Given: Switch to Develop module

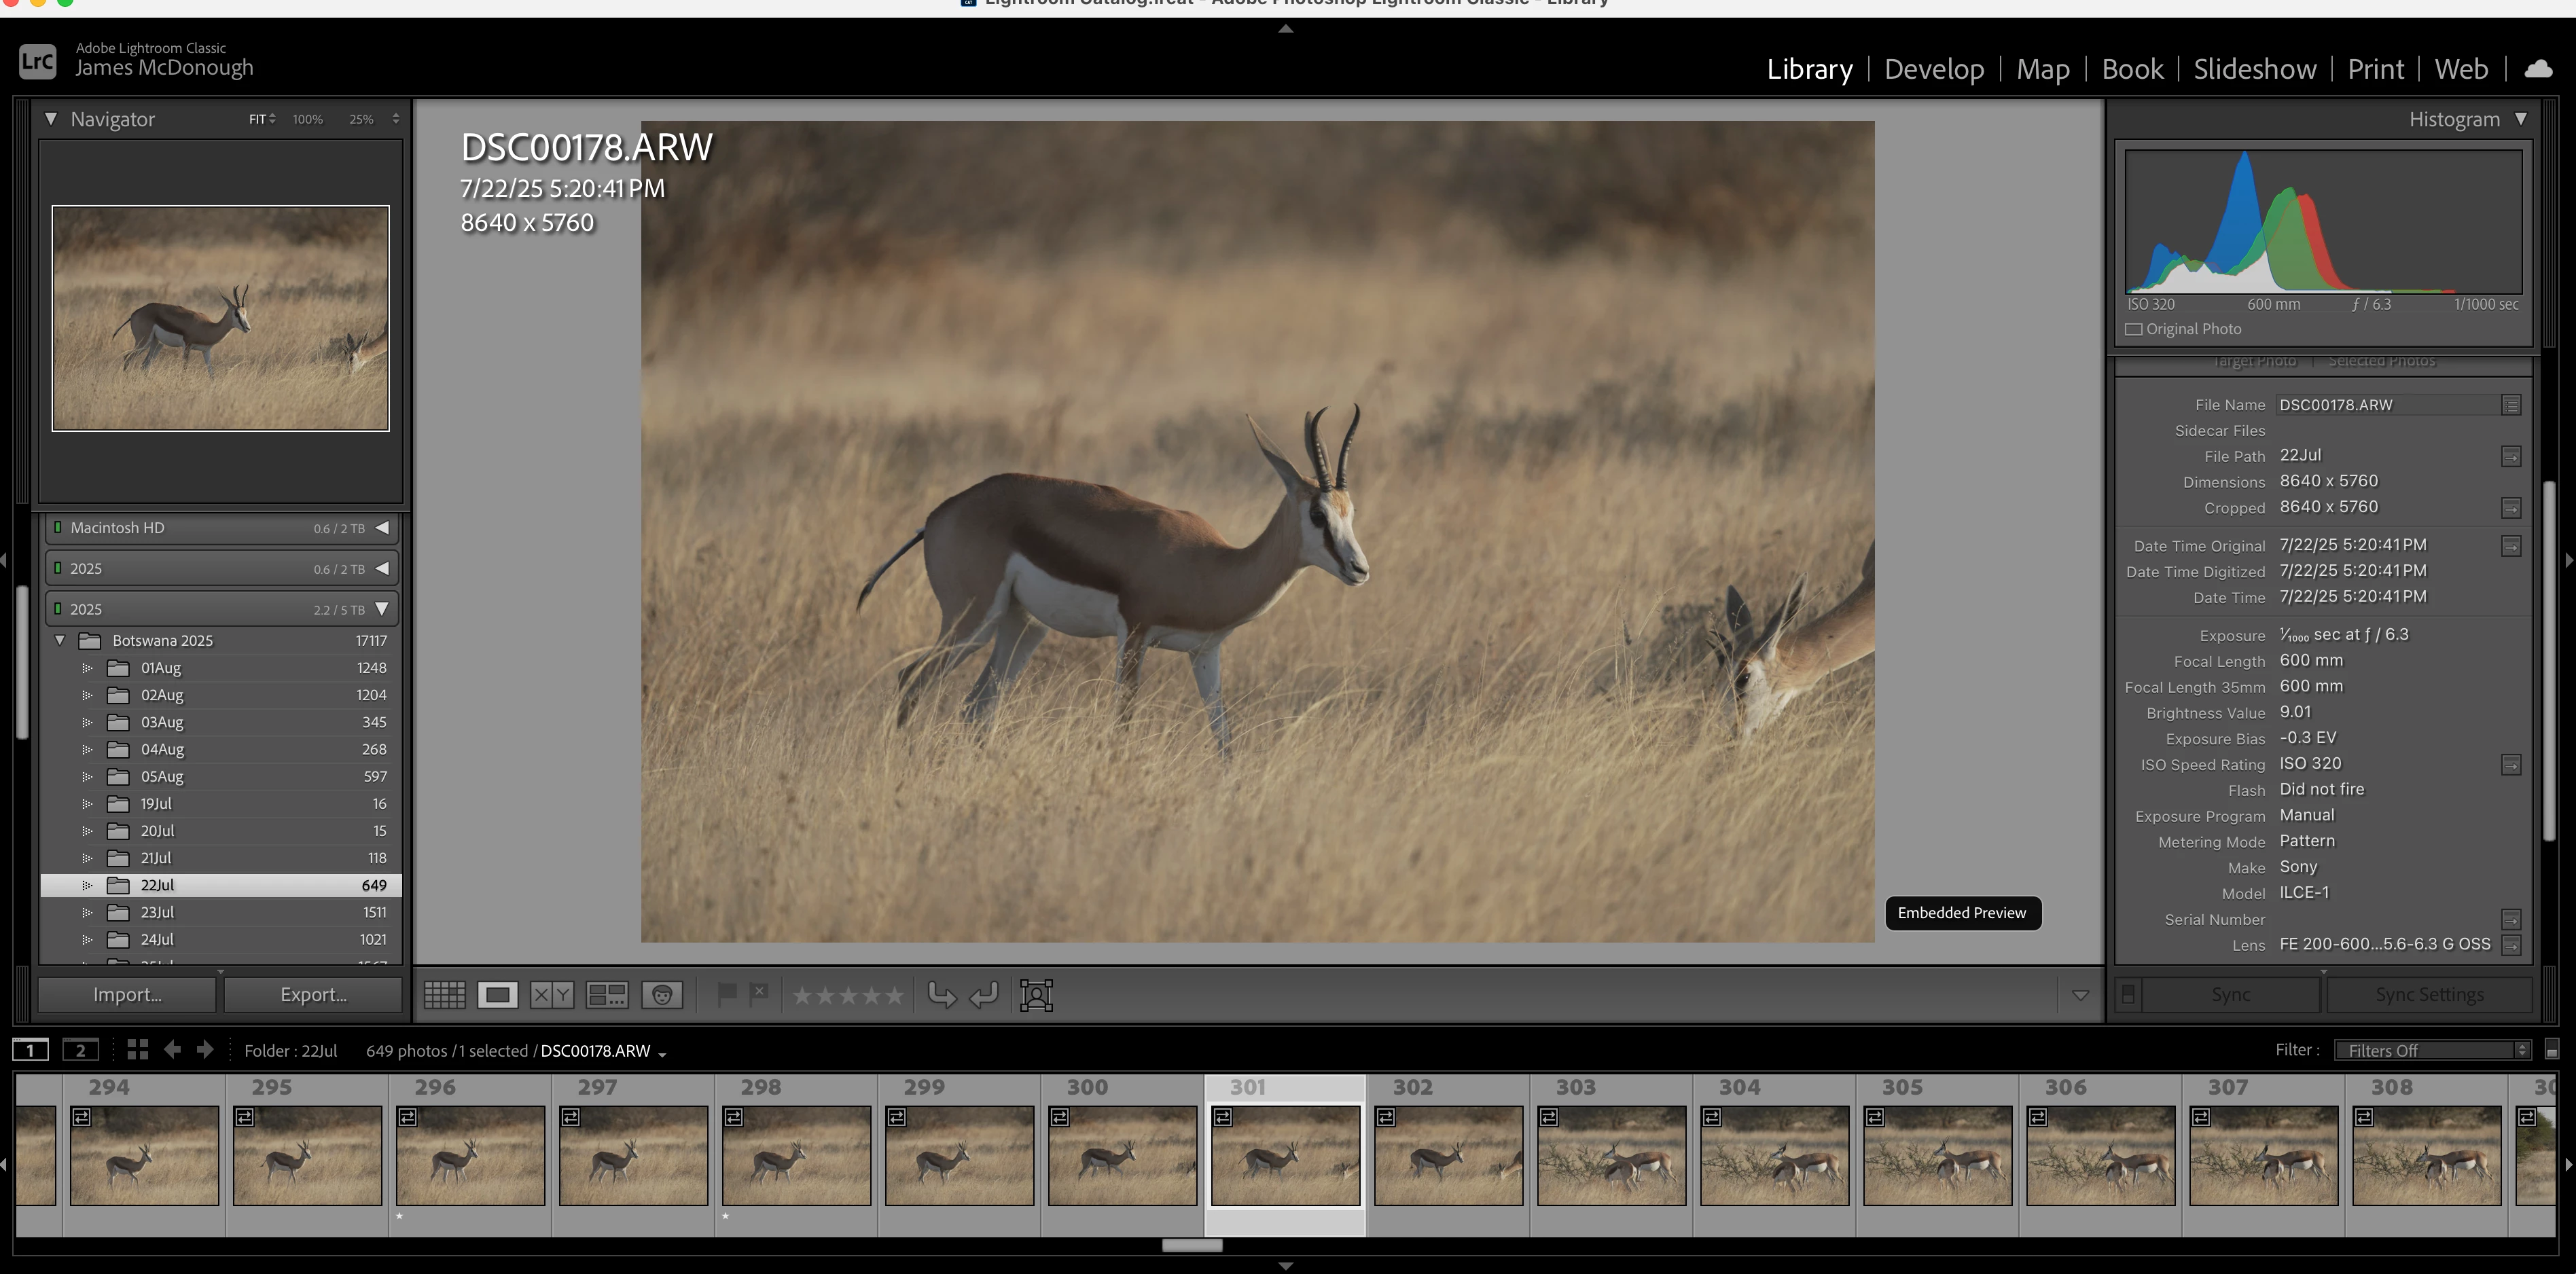Looking at the screenshot, I should (x=1933, y=69).
